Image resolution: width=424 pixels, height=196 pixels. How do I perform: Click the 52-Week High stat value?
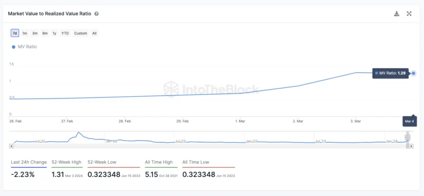click(57, 175)
